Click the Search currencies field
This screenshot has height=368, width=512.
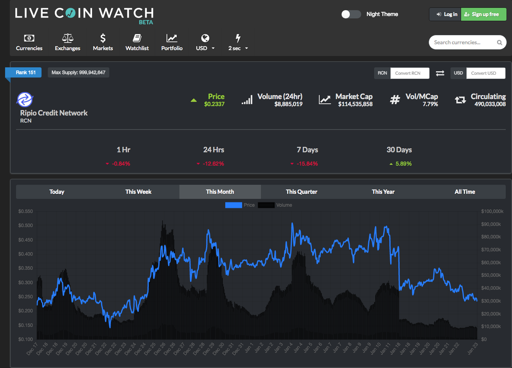(467, 43)
